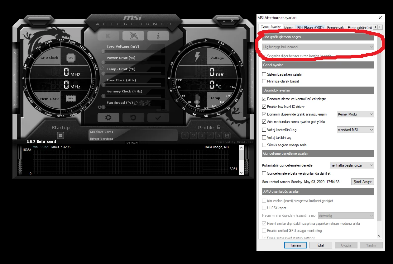Select profile slot 4

210,135
